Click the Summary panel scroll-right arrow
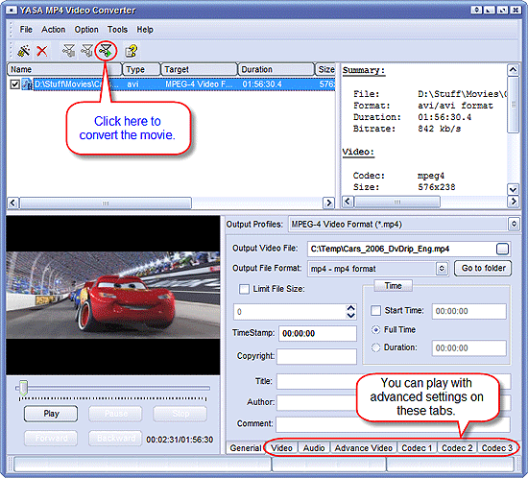The height and width of the screenshot is (478, 528). pos(514,202)
